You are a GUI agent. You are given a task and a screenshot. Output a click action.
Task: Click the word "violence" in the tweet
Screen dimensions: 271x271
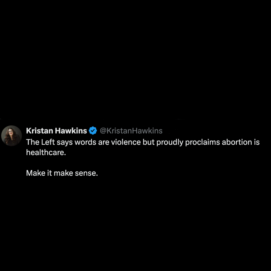(126, 142)
